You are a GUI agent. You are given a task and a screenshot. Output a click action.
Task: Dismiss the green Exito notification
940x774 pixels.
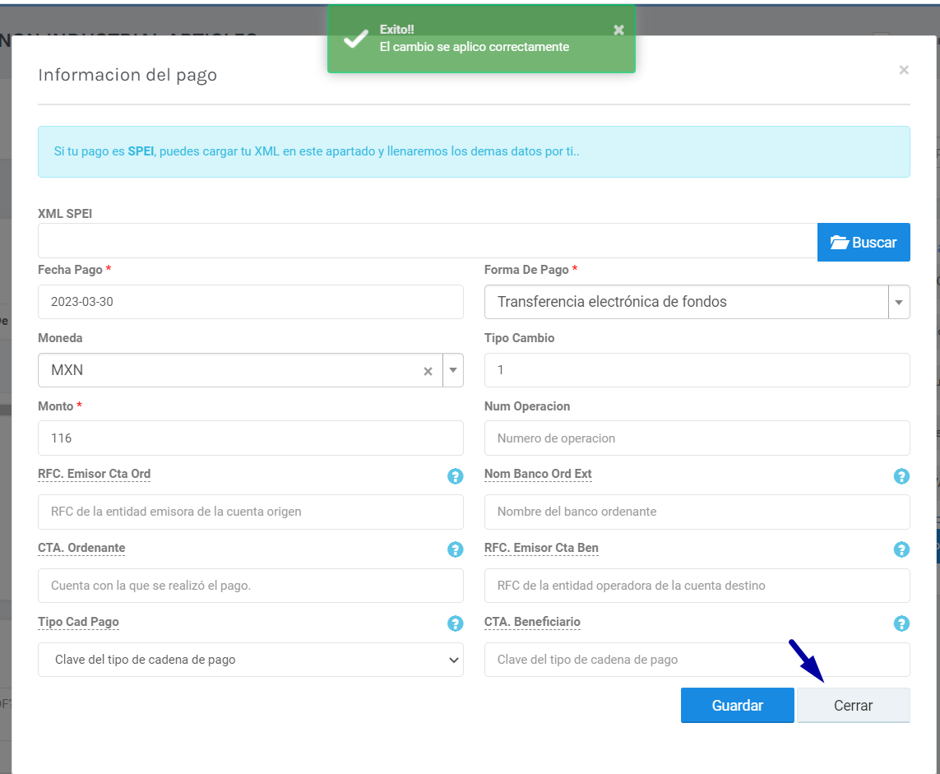618,30
